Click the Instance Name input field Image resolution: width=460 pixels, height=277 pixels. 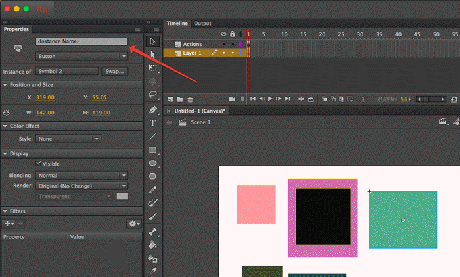tap(81, 41)
